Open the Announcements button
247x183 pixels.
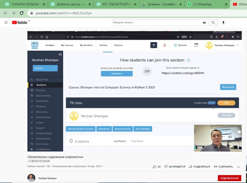123,129
